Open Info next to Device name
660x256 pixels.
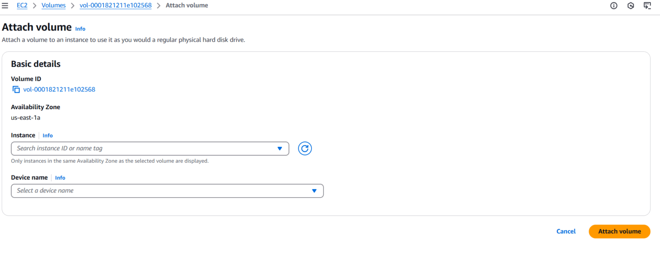[60, 177]
